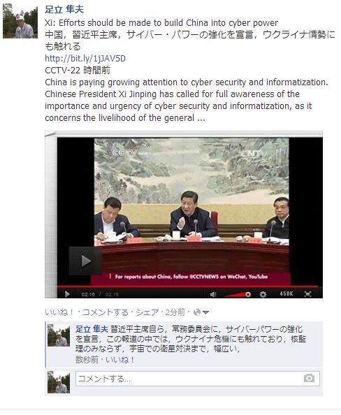
Task: Open the bit.ly/1jJAV5D link
Action: point(85,59)
